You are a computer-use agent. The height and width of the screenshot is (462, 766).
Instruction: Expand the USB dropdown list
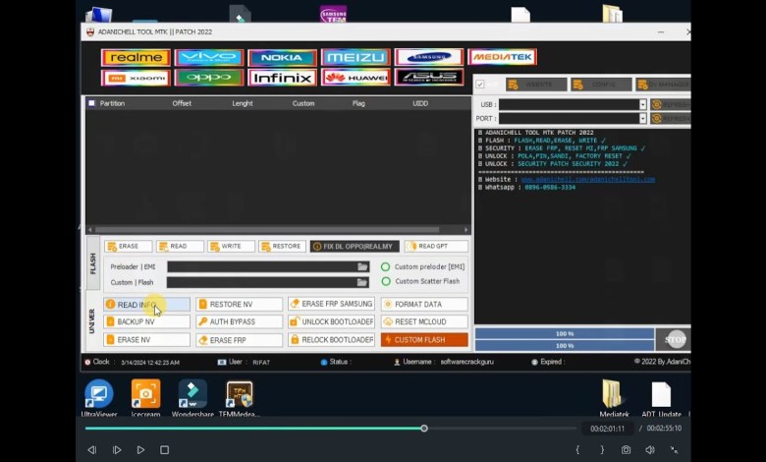tap(642, 104)
